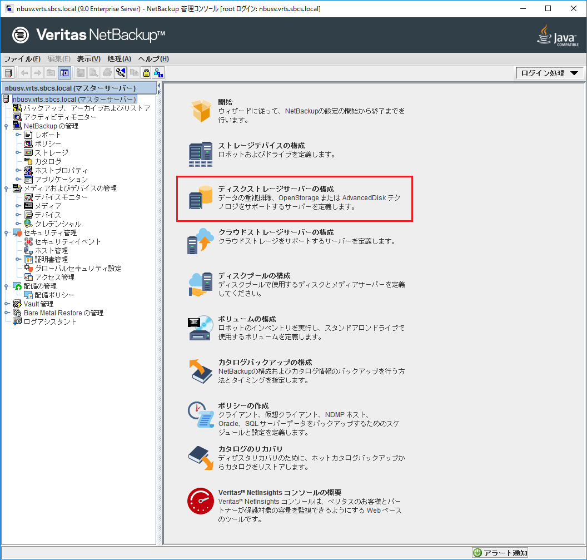The width and height of the screenshot is (587, 560).
Task: Click the save floppy disk toolbar icon
Action: pyautogui.click(x=81, y=73)
